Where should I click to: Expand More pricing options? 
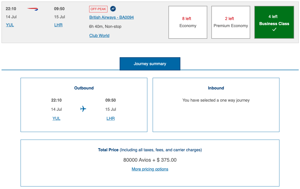[x=150, y=169]
